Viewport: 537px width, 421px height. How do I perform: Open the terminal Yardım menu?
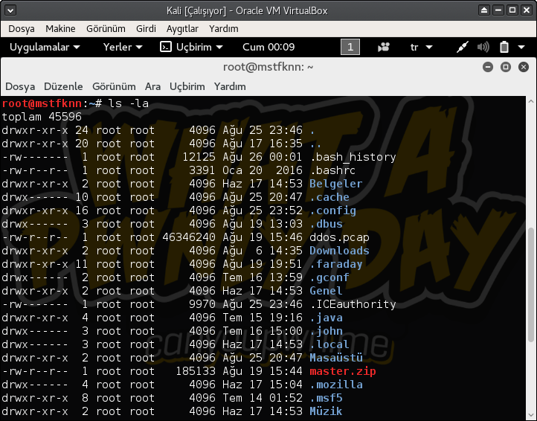[x=230, y=86]
